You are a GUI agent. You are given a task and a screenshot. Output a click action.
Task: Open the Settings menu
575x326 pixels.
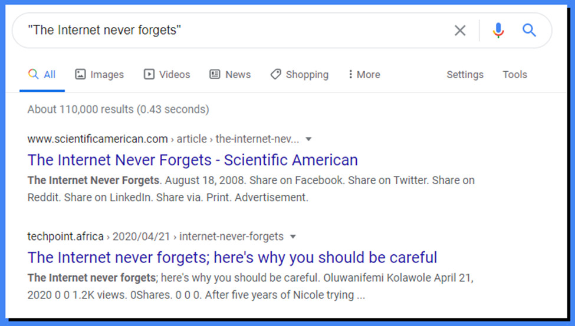click(x=465, y=75)
